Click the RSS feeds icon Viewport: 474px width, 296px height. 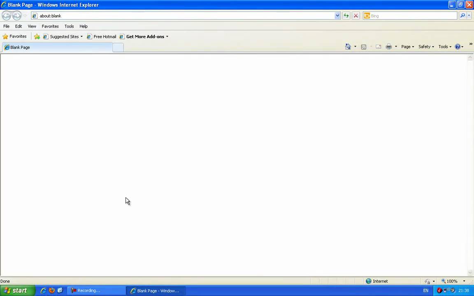[x=364, y=47]
